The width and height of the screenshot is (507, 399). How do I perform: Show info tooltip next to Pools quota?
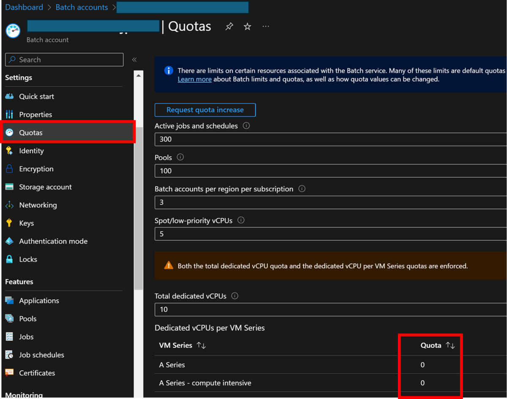(x=180, y=157)
